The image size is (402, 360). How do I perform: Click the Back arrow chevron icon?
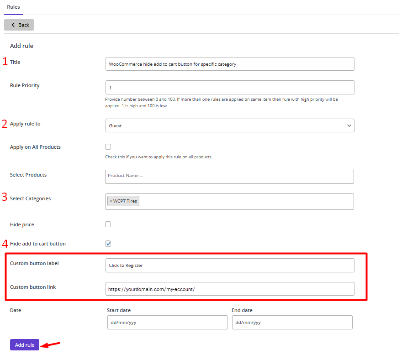tap(13, 25)
